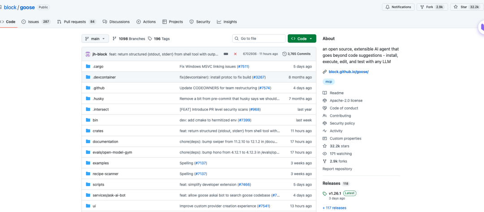Image resolution: width=484 pixels, height=212 pixels.
Task: Click the crates folder icon
Action: pos(88,131)
